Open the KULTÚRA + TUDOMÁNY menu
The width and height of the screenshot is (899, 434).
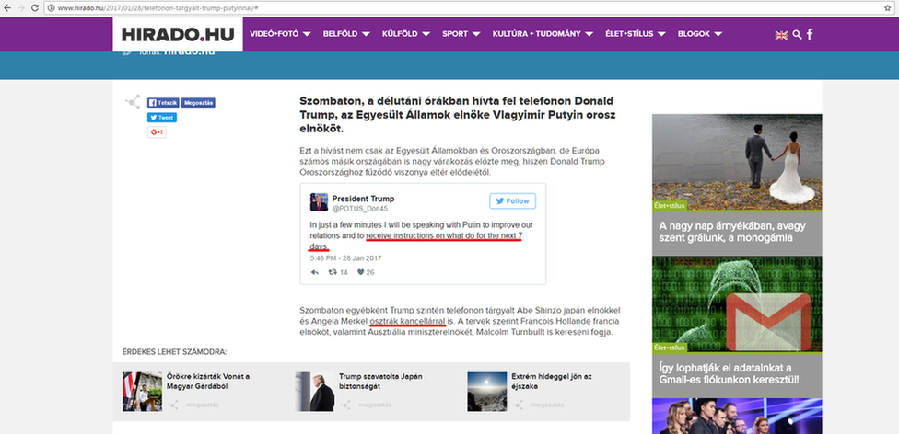[537, 34]
